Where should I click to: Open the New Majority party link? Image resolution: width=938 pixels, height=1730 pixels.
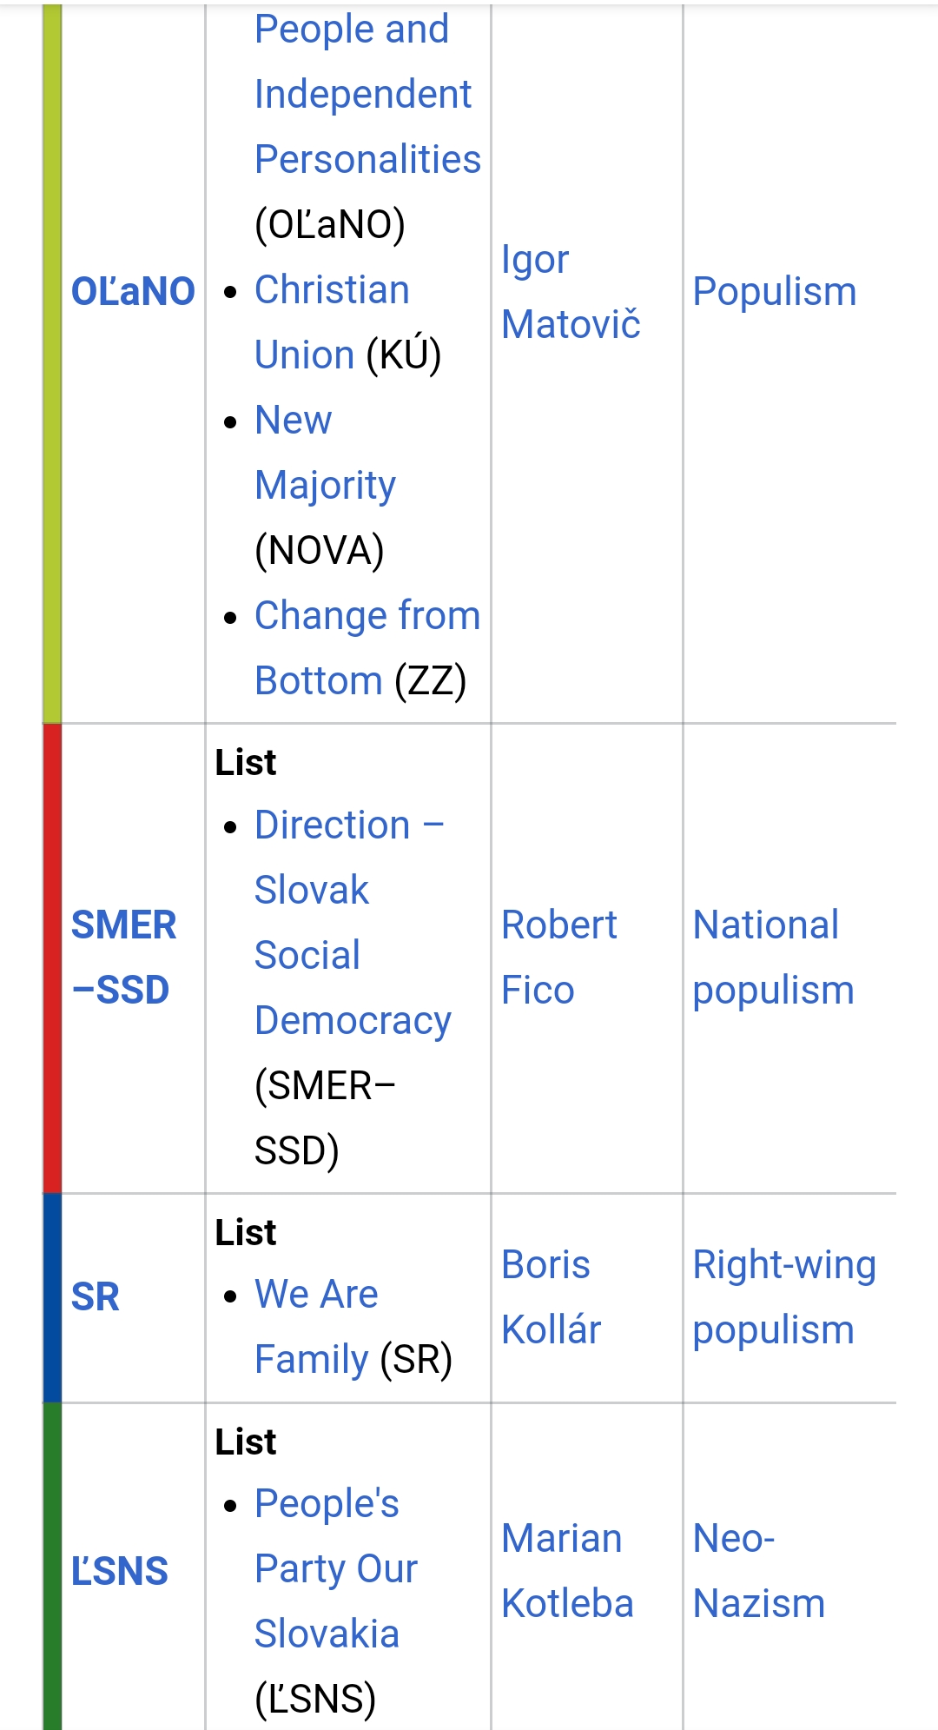(325, 453)
